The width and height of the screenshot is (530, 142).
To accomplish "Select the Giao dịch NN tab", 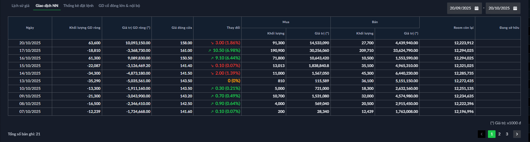I will click(x=47, y=6).
